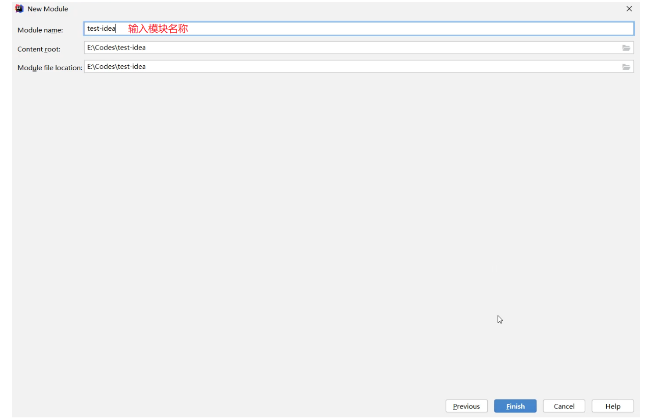The width and height of the screenshot is (659, 420).
Task: Go back with the Previous button
Action: click(x=466, y=406)
